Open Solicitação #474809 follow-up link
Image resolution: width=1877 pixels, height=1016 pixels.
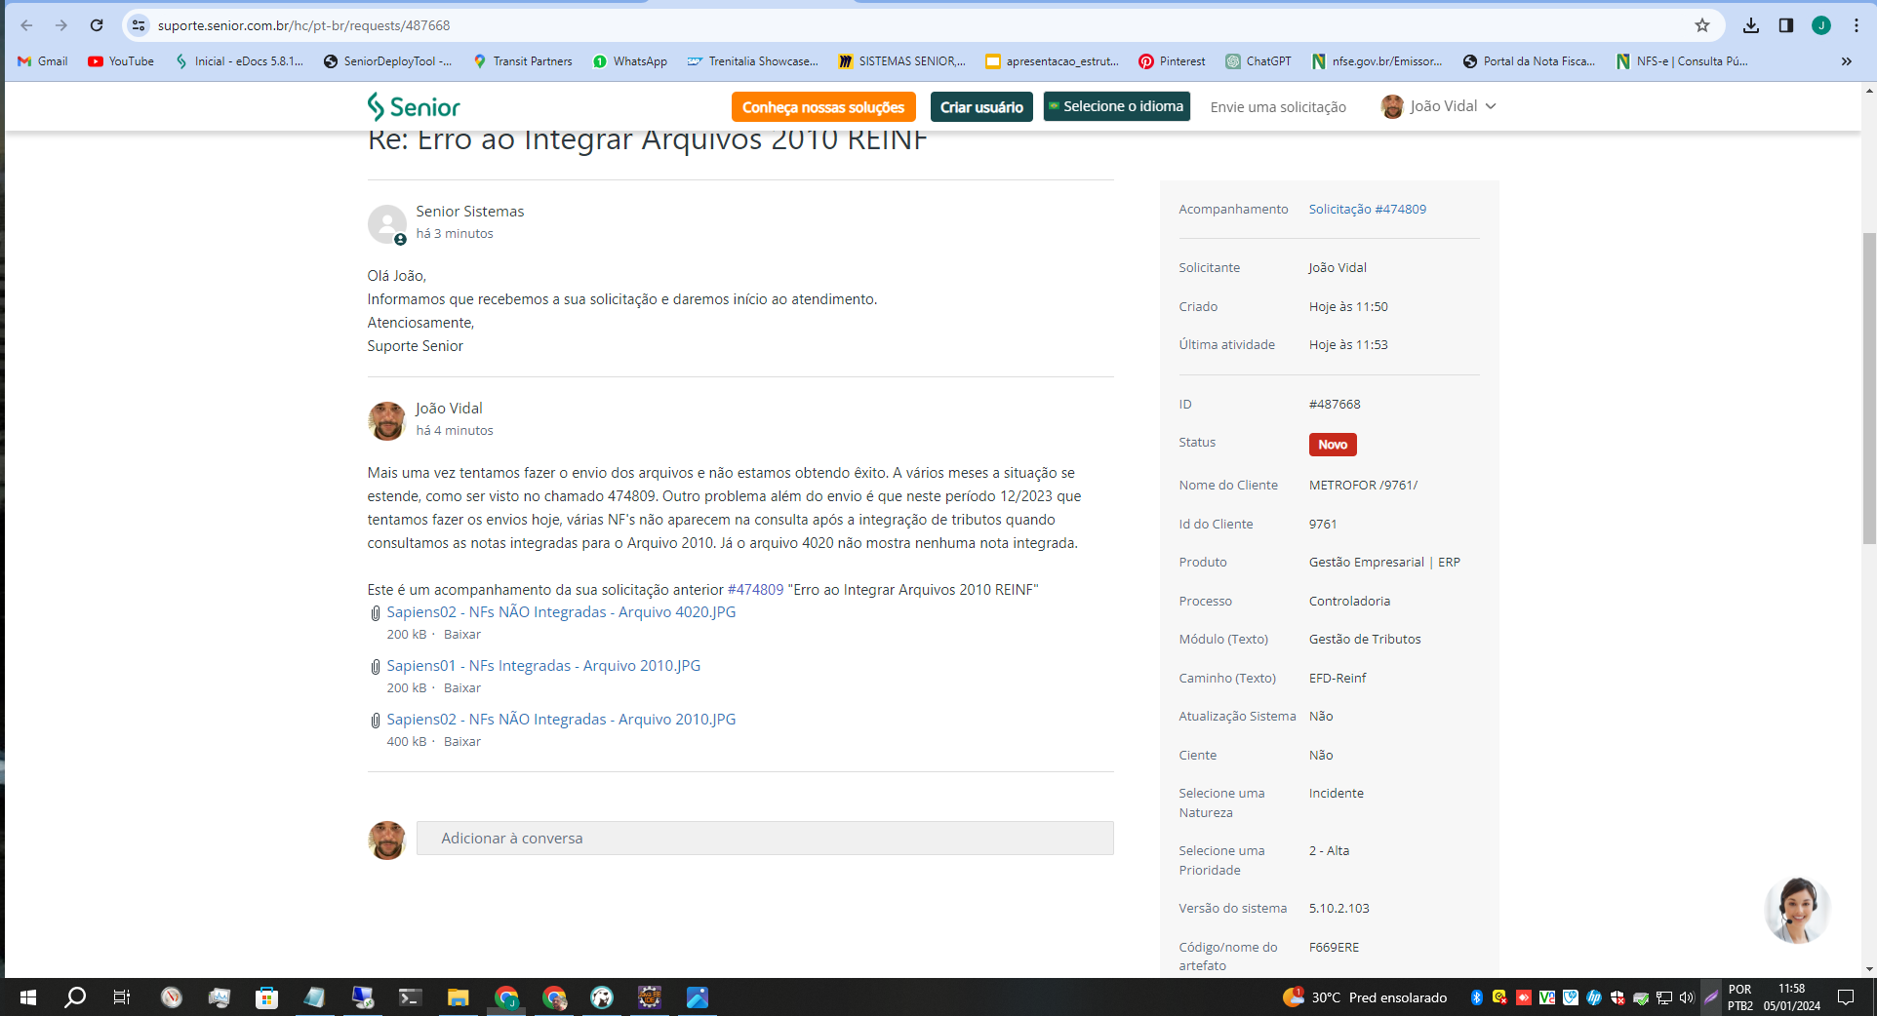pyautogui.click(x=1367, y=210)
